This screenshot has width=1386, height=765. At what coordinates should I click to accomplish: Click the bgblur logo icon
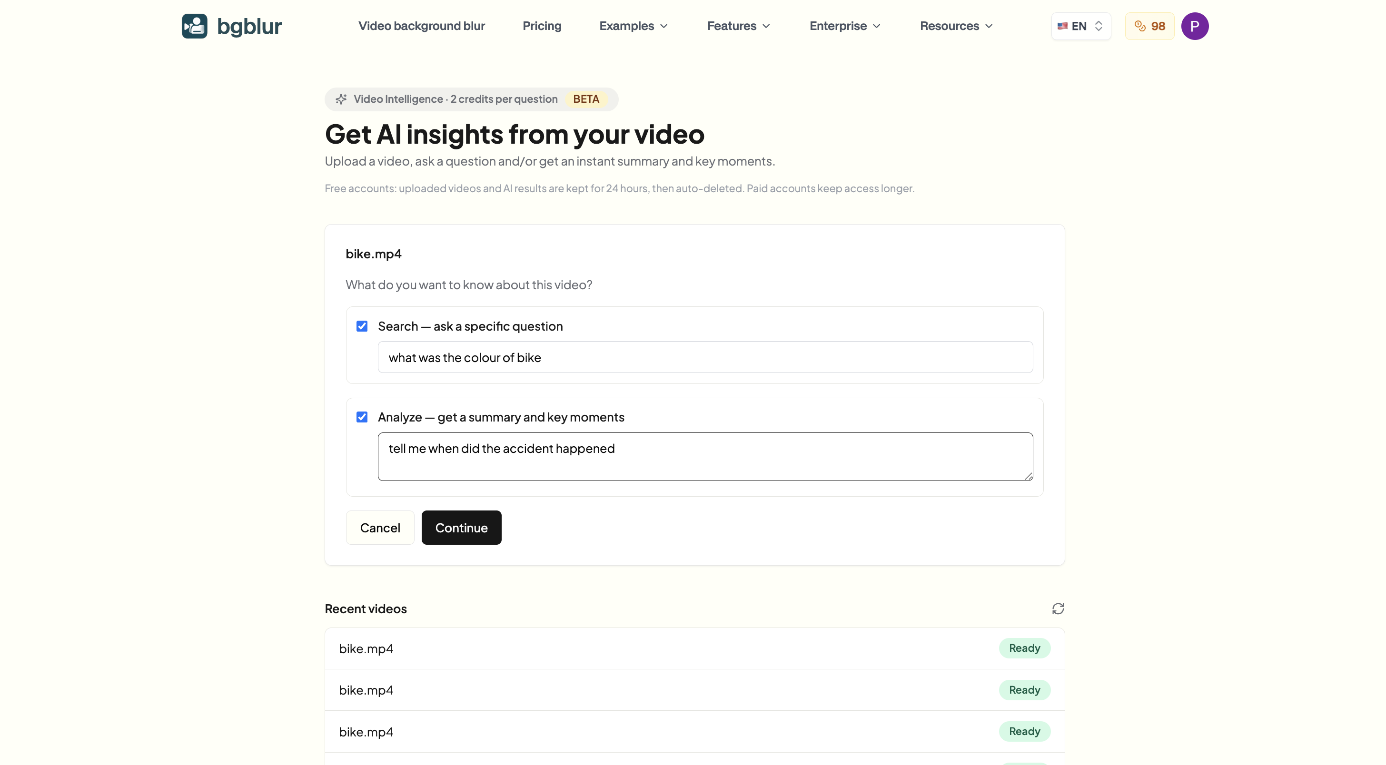[x=194, y=26]
